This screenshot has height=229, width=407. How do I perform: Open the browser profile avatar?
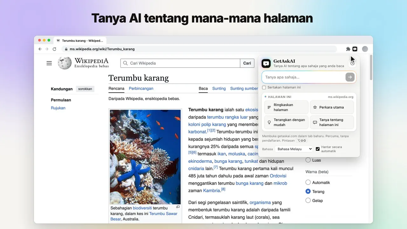[x=365, y=49]
